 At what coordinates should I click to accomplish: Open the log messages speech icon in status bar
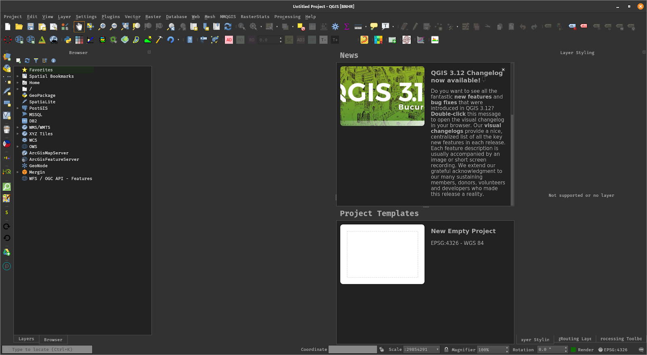[641, 350]
